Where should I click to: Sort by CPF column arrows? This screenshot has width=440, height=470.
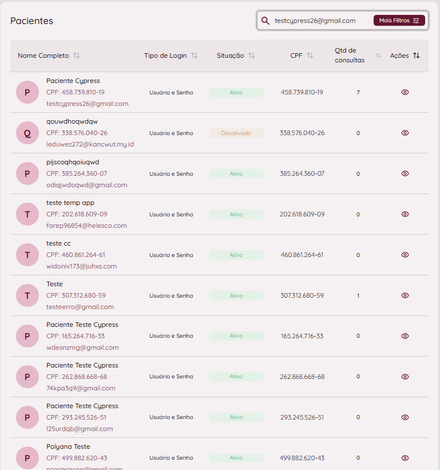click(x=310, y=56)
